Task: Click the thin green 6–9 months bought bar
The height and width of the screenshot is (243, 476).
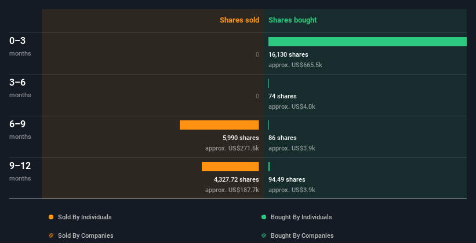Action: 268,125
